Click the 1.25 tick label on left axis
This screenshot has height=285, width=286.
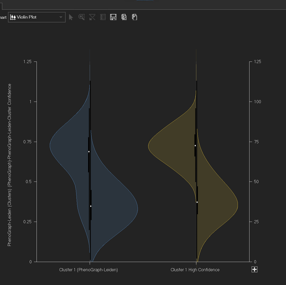[27, 62]
